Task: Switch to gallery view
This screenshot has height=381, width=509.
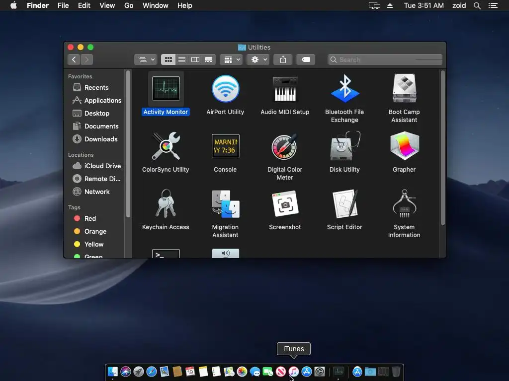Action: tap(209, 60)
